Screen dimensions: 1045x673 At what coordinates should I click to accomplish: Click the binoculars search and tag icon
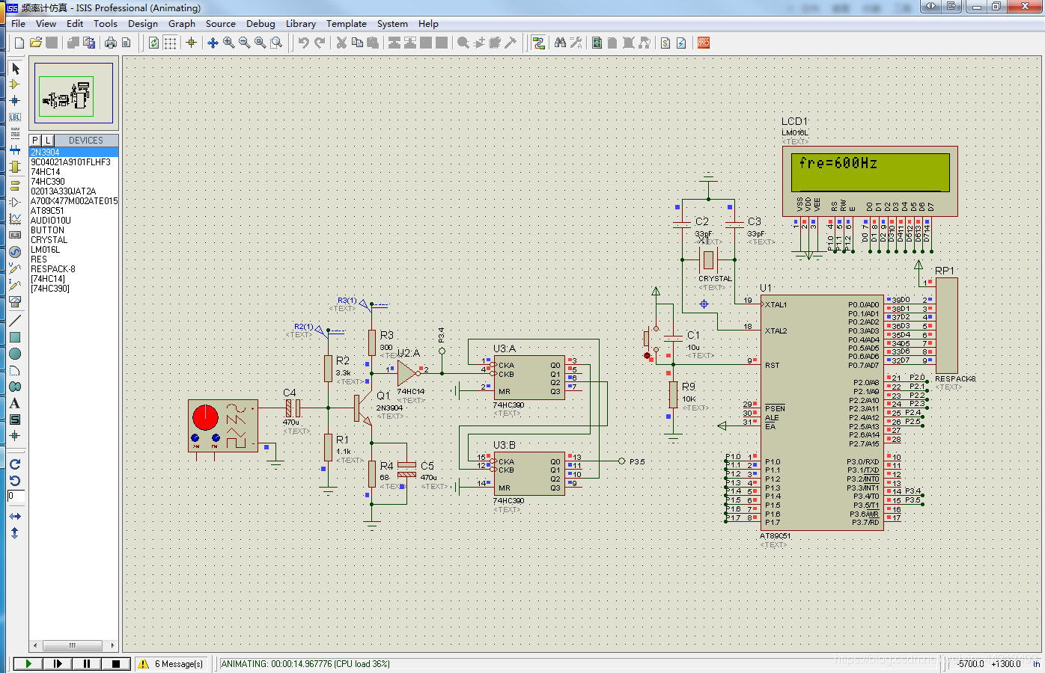(560, 43)
